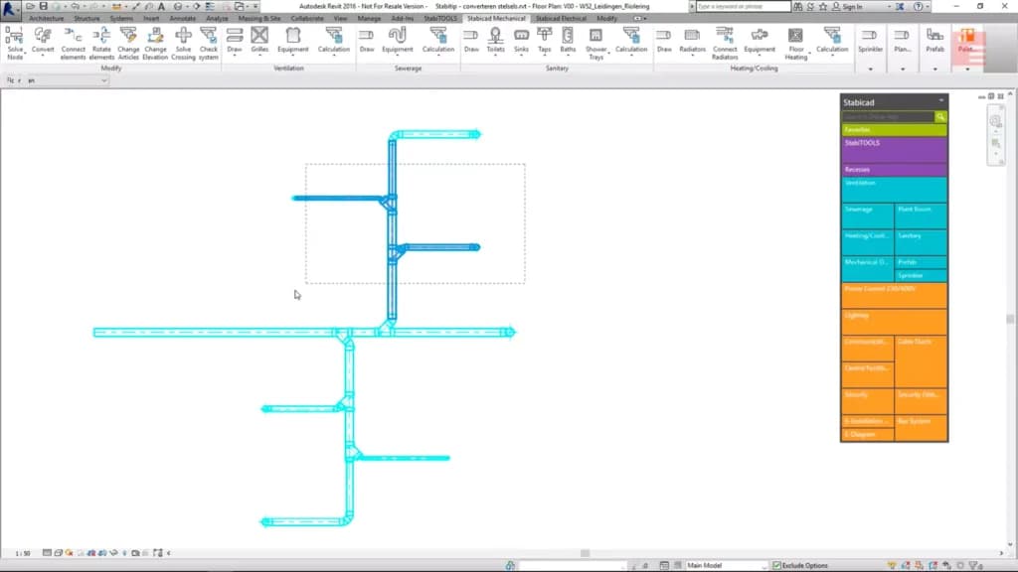Click the Connect elements tool
This screenshot has height=572, width=1018.
coord(73,44)
